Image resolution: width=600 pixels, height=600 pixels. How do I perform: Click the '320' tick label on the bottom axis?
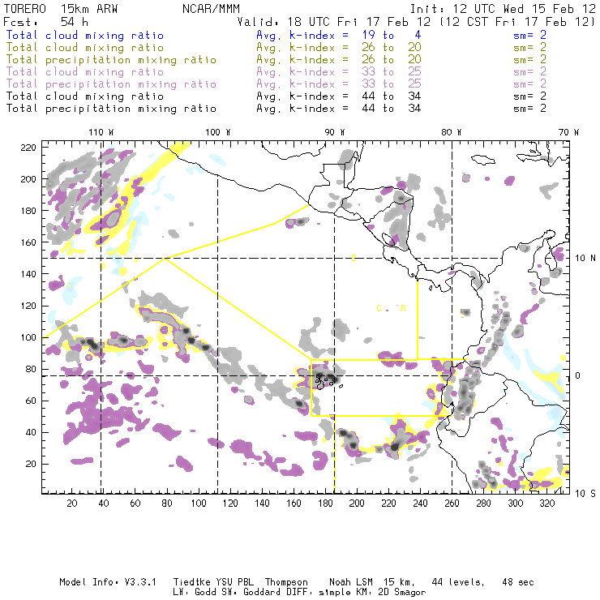(547, 504)
